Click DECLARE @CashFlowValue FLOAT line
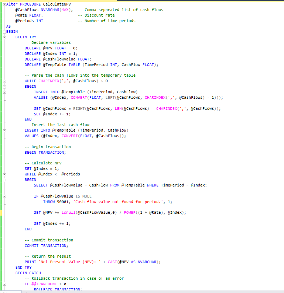The width and height of the screenshot is (284, 293). [x=58, y=59]
